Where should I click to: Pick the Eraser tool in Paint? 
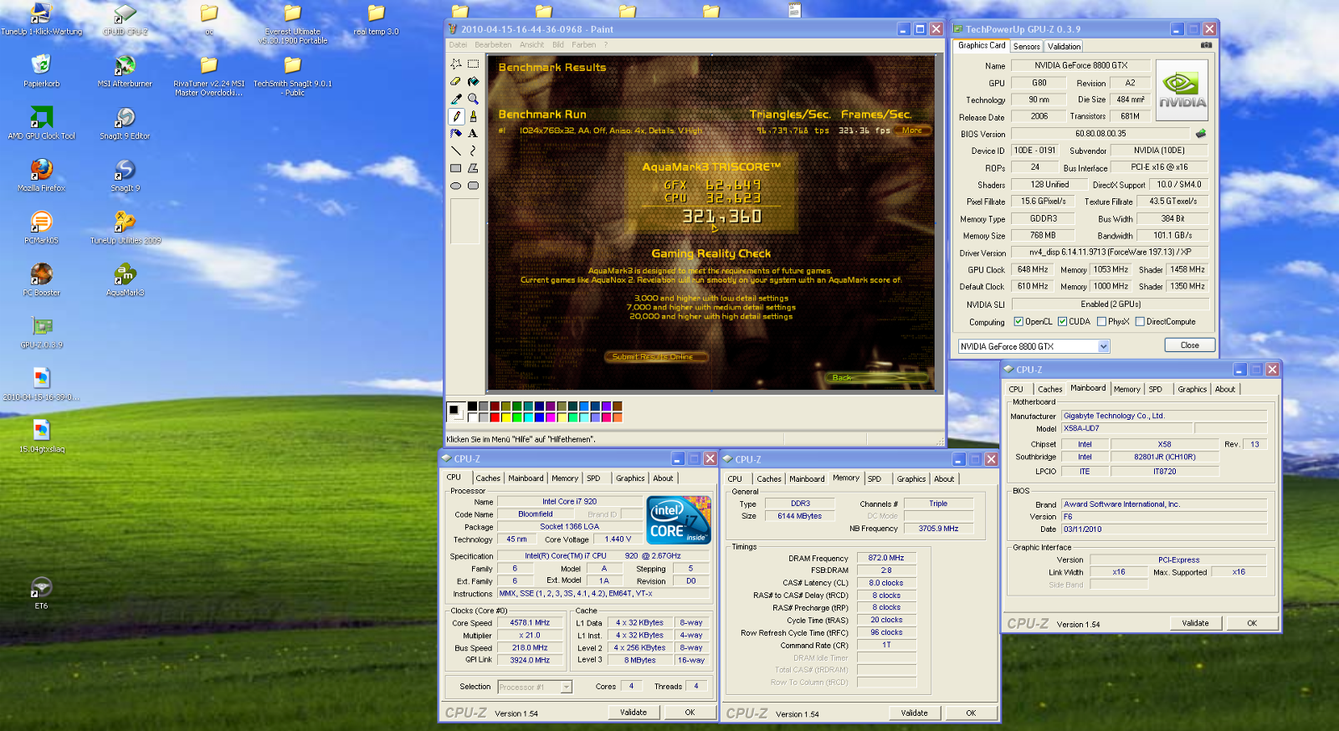click(x=456, y=81)
